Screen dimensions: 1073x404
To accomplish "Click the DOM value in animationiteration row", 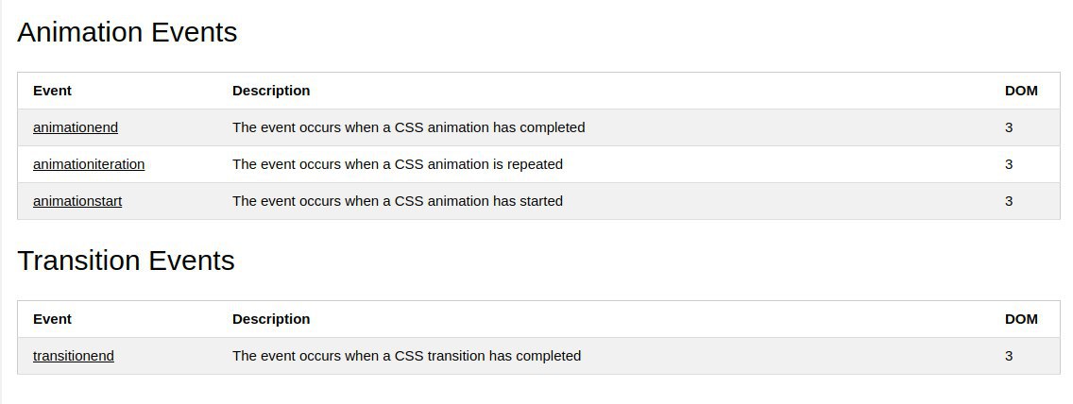I will 1009,164.
